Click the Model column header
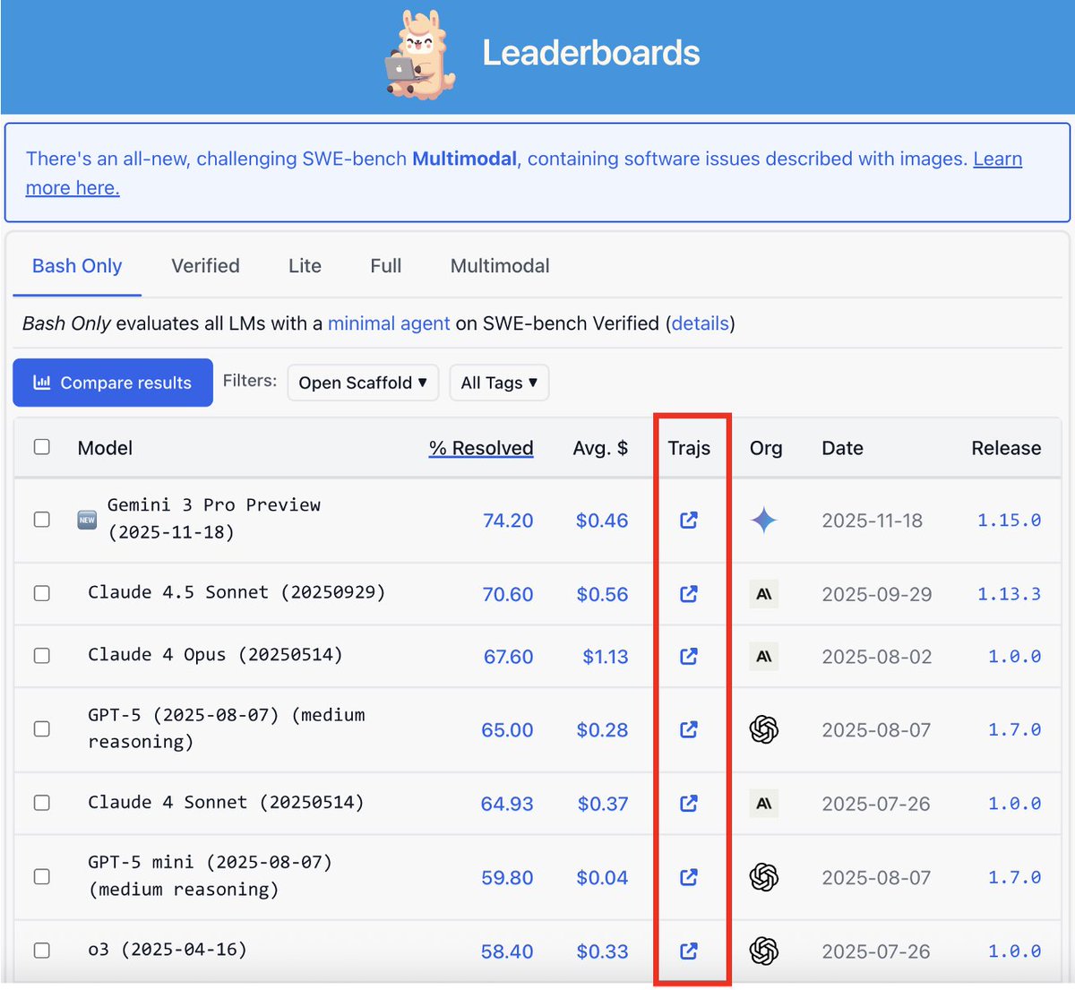This screenshot has height=990, width=1075. click(105, 448)
